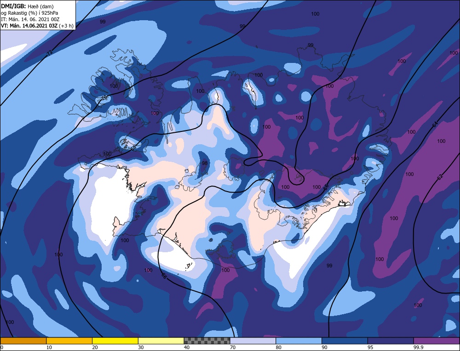This screenshot has width=460, height=351.
Task: Click the dark indigo 95–99.9 legend swatch
Action: pos(391,341)
